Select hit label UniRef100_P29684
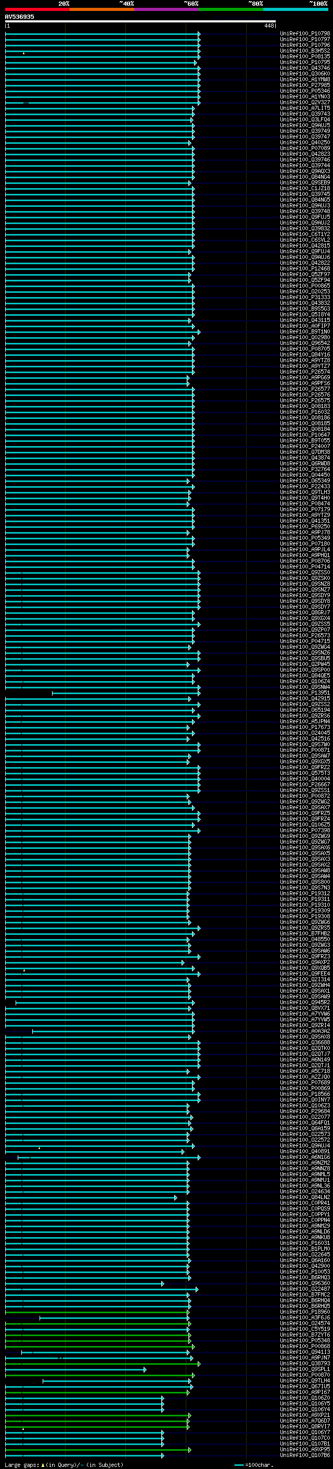The height and width of the screenshot is (1469, 333). point(305,1111)
